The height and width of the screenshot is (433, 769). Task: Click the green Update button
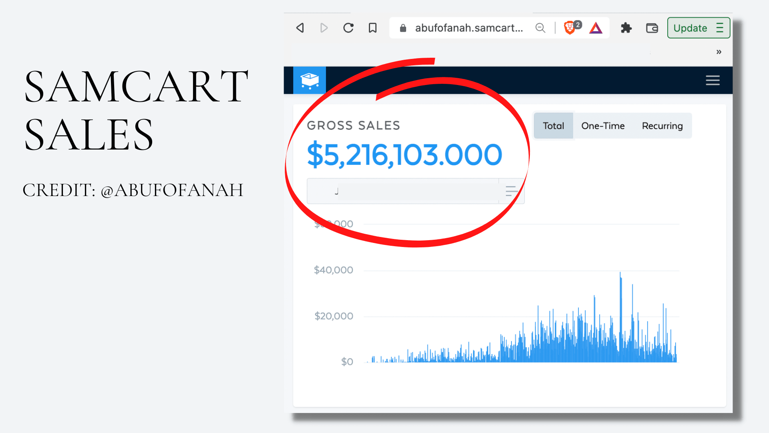click(x=699, y=28)
